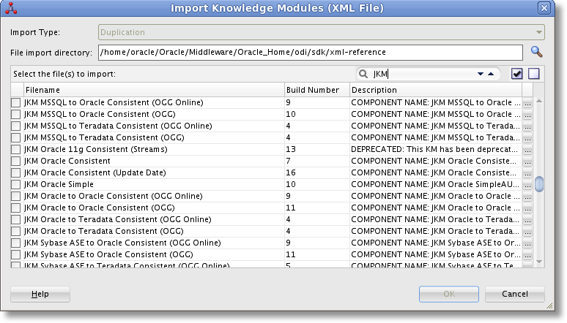This screenshot has width=567, height=323.
Task: Sort by the Build Number column header
Action: pyautogui.click(x=317, y=90)
